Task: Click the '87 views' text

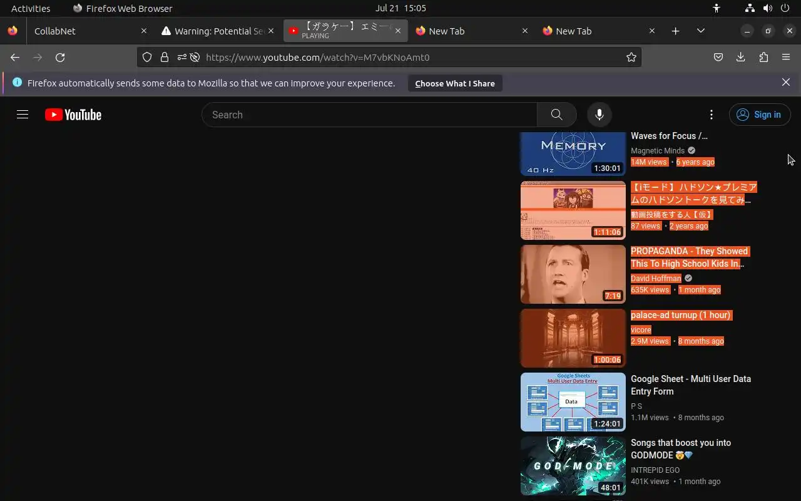Action: 645,226
